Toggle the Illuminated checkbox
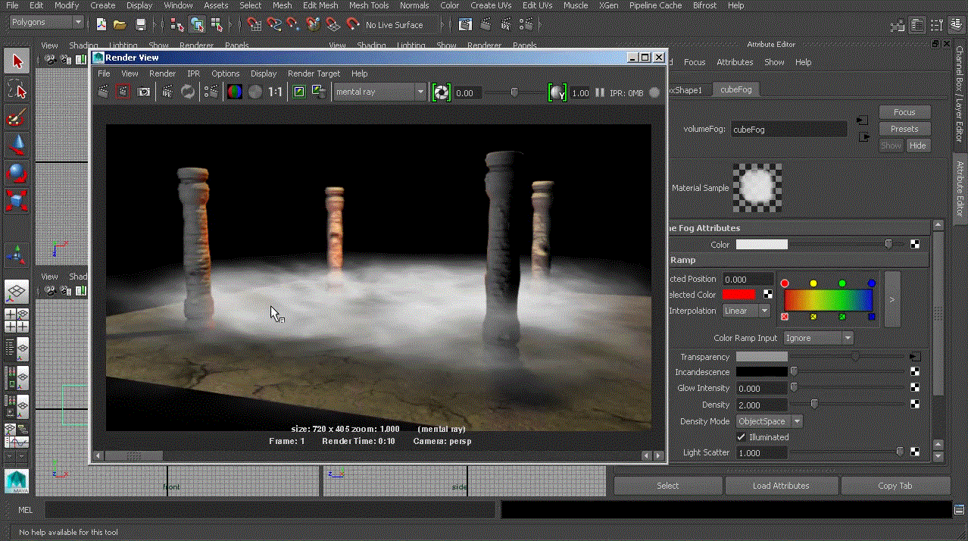968x541 pixels. [742, 437]
